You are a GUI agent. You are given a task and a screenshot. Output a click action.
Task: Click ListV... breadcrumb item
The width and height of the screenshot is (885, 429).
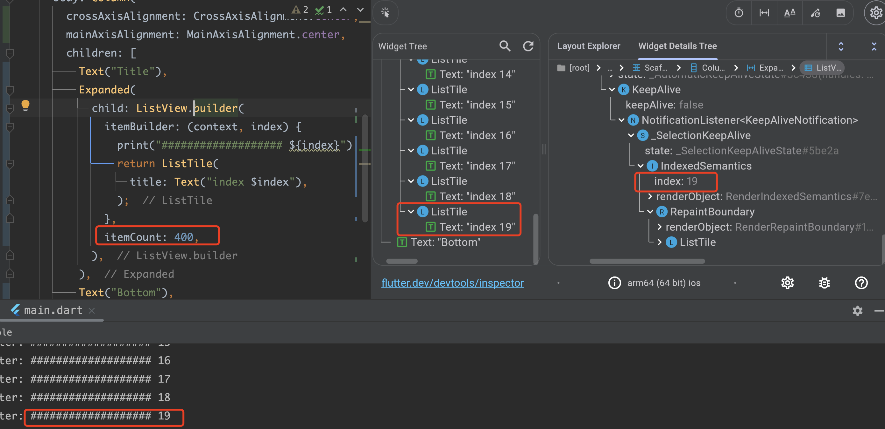(x=823, y=68)
